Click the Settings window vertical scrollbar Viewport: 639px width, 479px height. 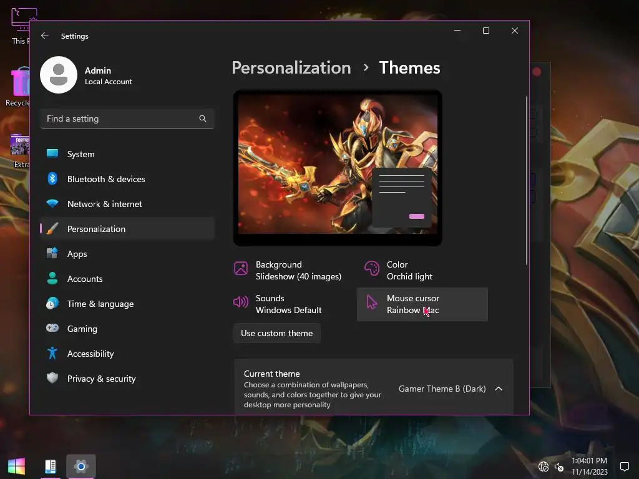(x=527, y=181)
